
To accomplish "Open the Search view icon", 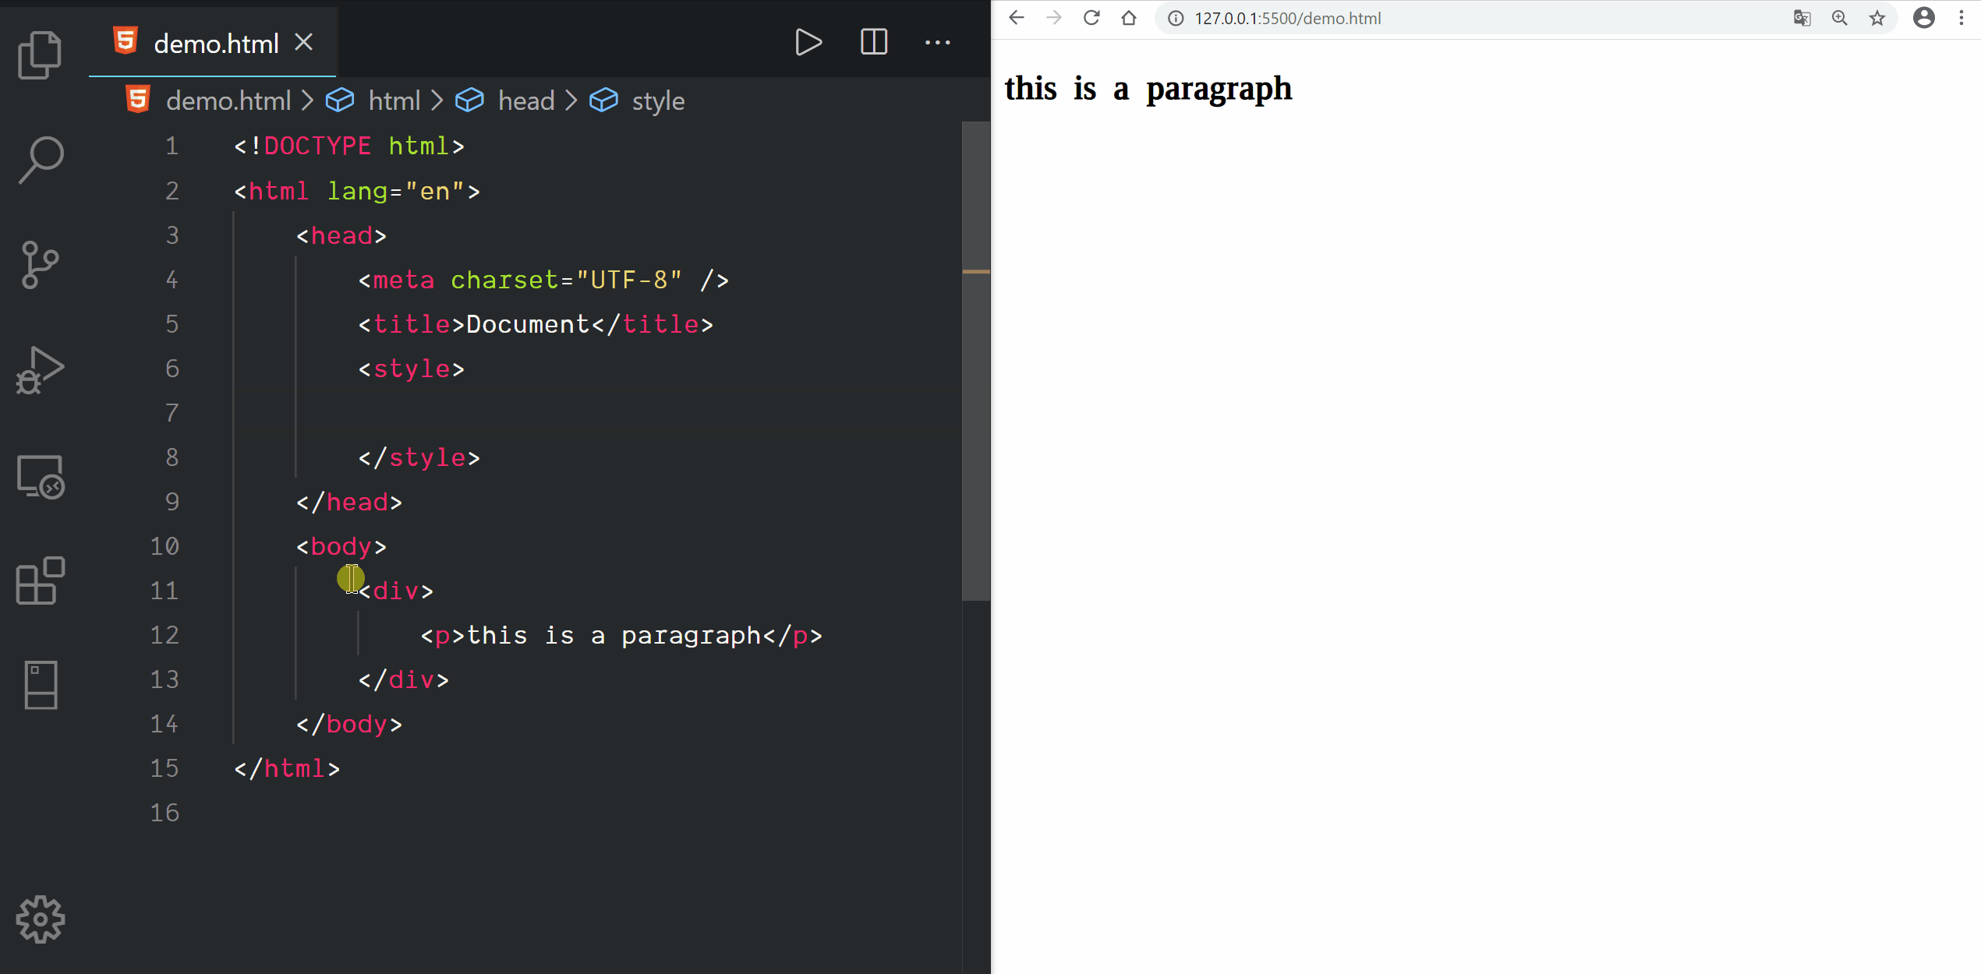I will [x=40, y=160].
